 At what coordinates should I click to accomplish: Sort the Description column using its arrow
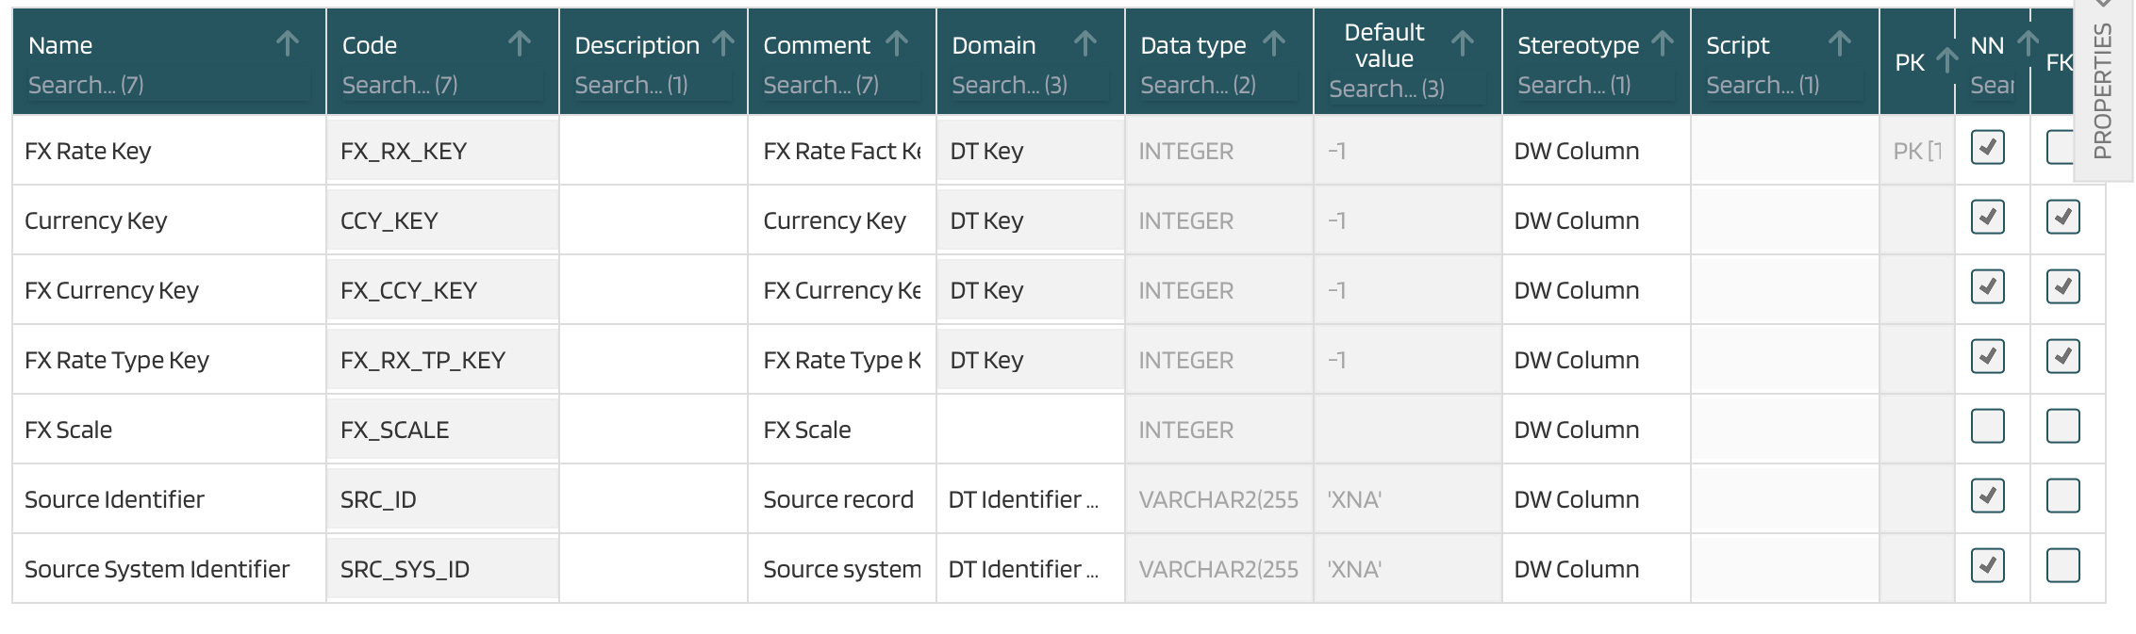click(723, 43)
